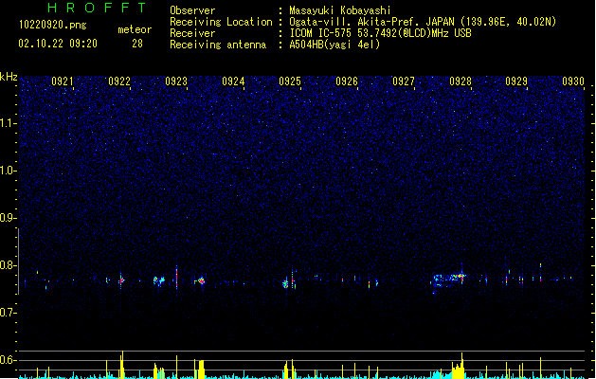This screenshot has width=596, height=379.
Task: Select the filename 10220920.png
Action: point(53,26)
